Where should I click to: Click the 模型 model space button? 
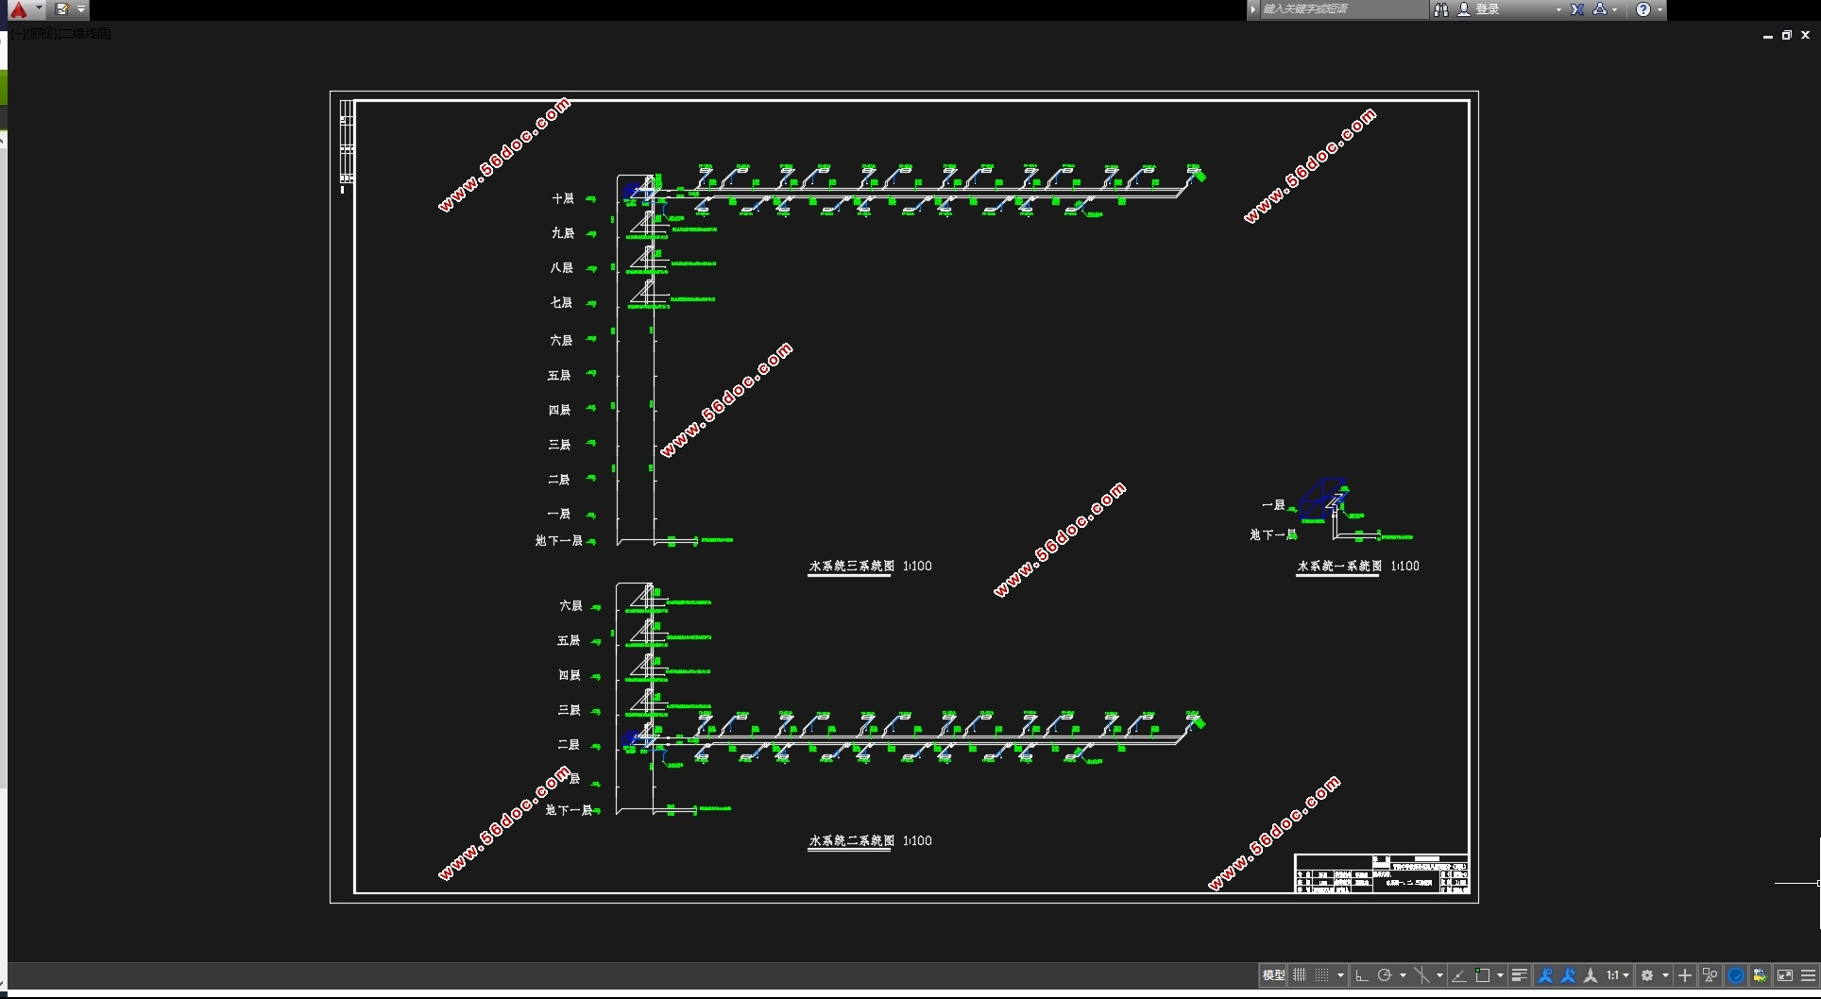click(x=1273, y=975)
